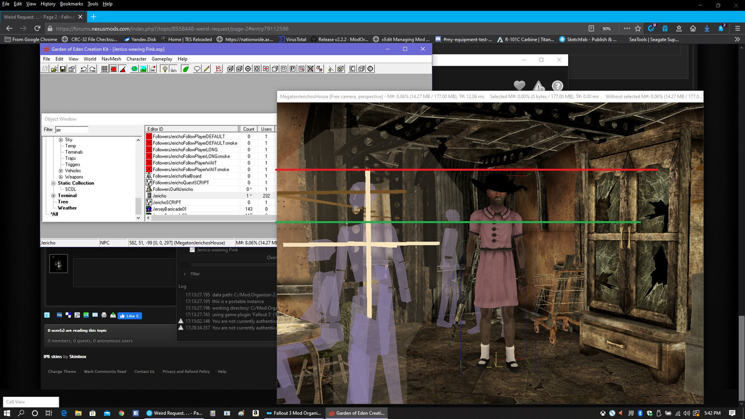Viewport: 745px width, 419px height.
Task: Click the Like 0 Facebook button
Action: tap(129, 316)
